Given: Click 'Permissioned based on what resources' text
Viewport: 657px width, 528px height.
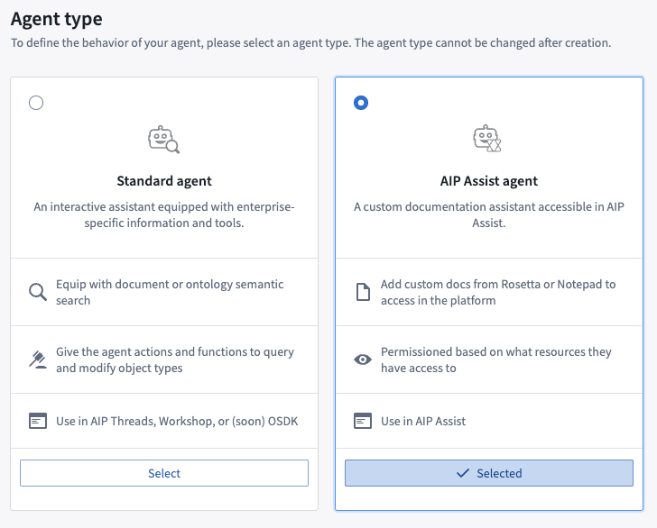Looking at the screenshot, I should pyautogui.click(x=496, y=360).
